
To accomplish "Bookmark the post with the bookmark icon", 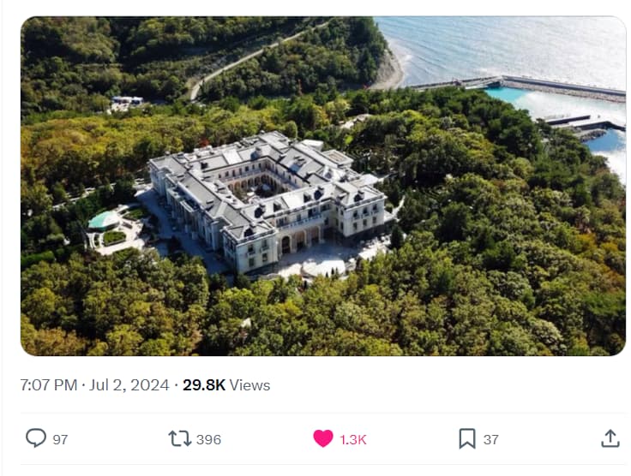I will coord(466,438).
